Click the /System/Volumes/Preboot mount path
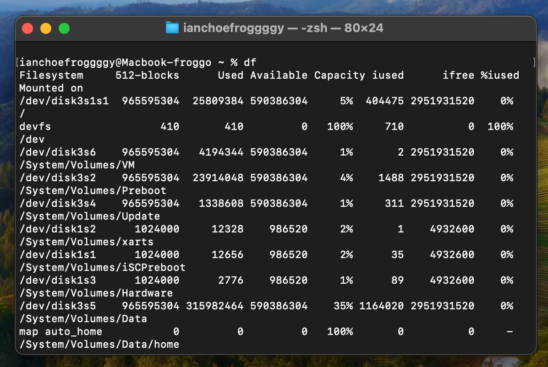The width and height of the screenshot is (548, 367). coord(93,190)
